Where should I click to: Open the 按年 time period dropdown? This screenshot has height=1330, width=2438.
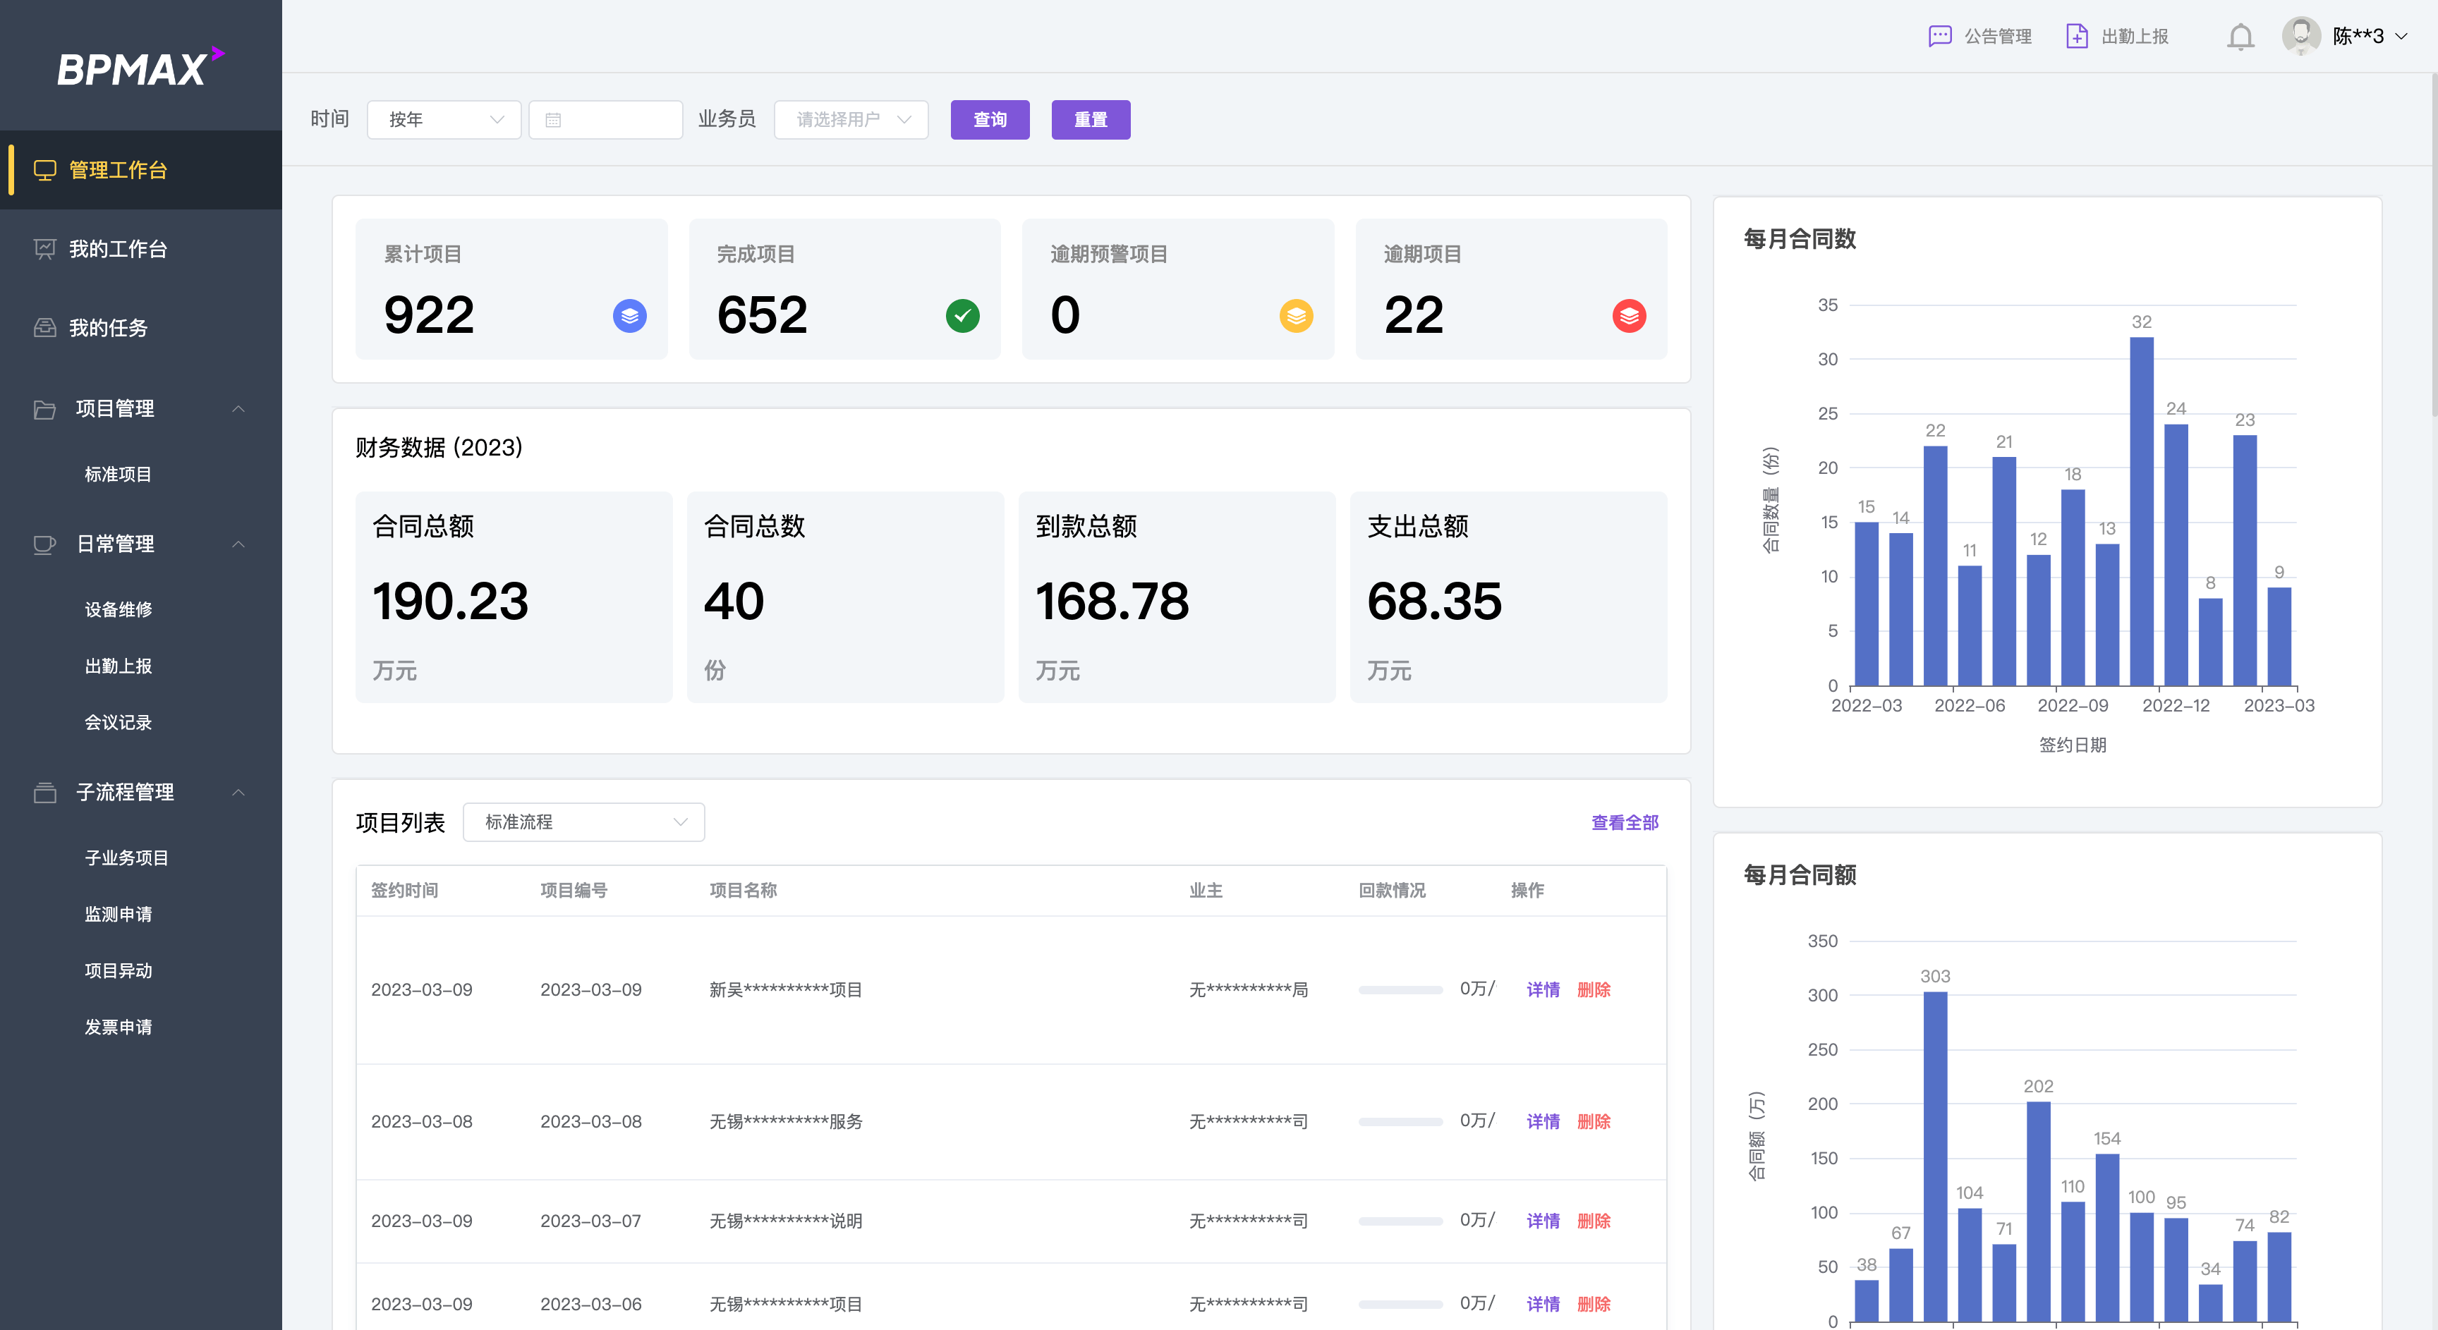tap(444, 120)
